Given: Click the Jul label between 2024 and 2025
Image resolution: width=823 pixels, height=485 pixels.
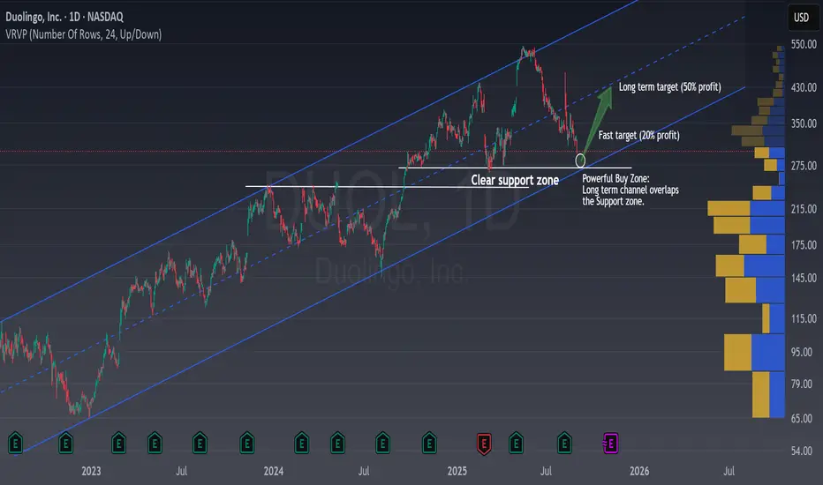Looking at the screenshot, I should coord(364,471).
